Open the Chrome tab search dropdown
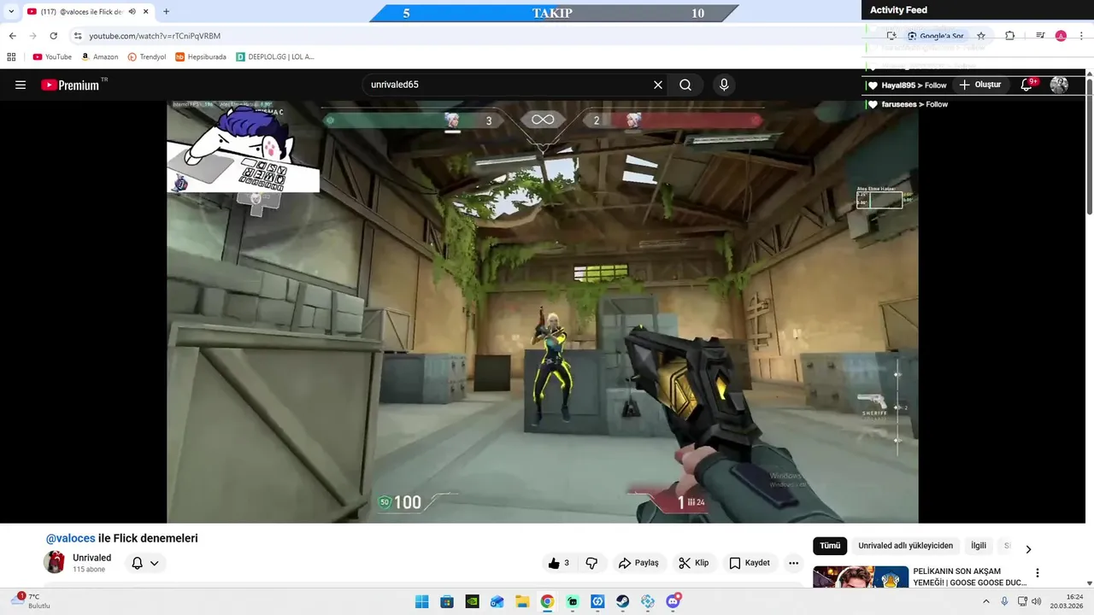Screen dimensions: 1094x615 click(x=11, y=12)
